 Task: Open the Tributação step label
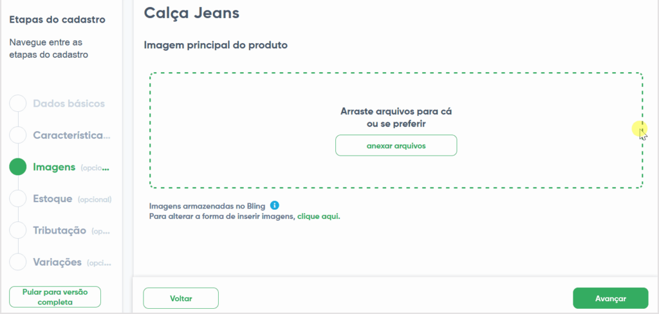tap(60, 230)
